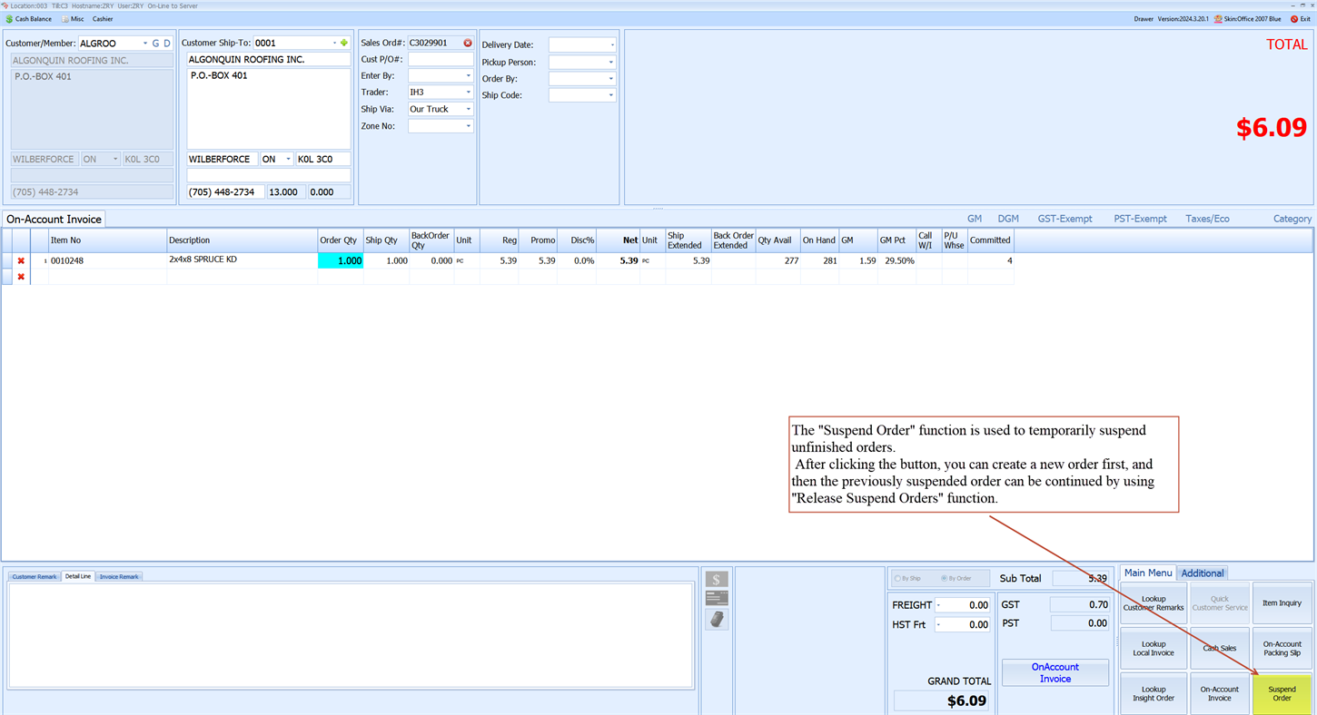Click the card payment icon below dollar sign
The height and width of the screenshot is (715, 1317).
point(717,598)
